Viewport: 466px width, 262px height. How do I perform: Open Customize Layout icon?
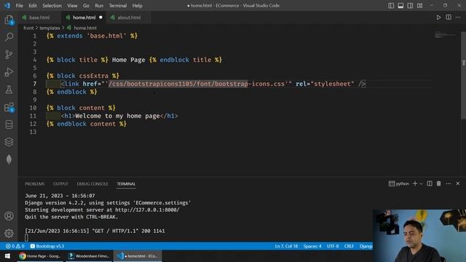point(419,6)
